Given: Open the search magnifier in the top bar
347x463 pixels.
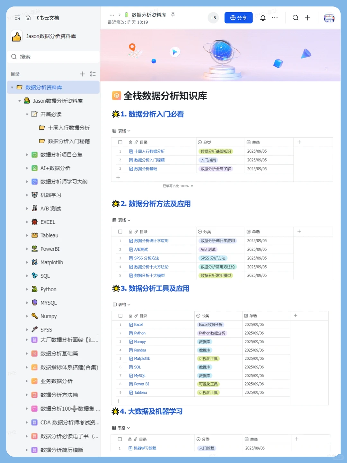Looking at the screenshot, I should point(295,18).
